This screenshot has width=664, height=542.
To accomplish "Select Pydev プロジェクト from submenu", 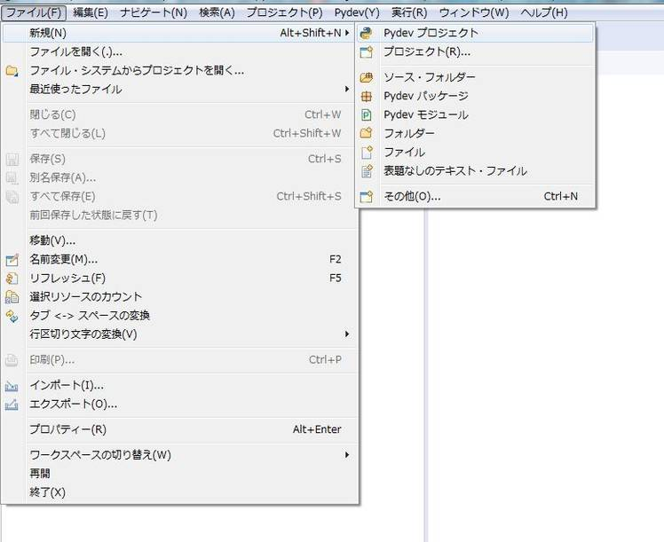I will point(475,33).
